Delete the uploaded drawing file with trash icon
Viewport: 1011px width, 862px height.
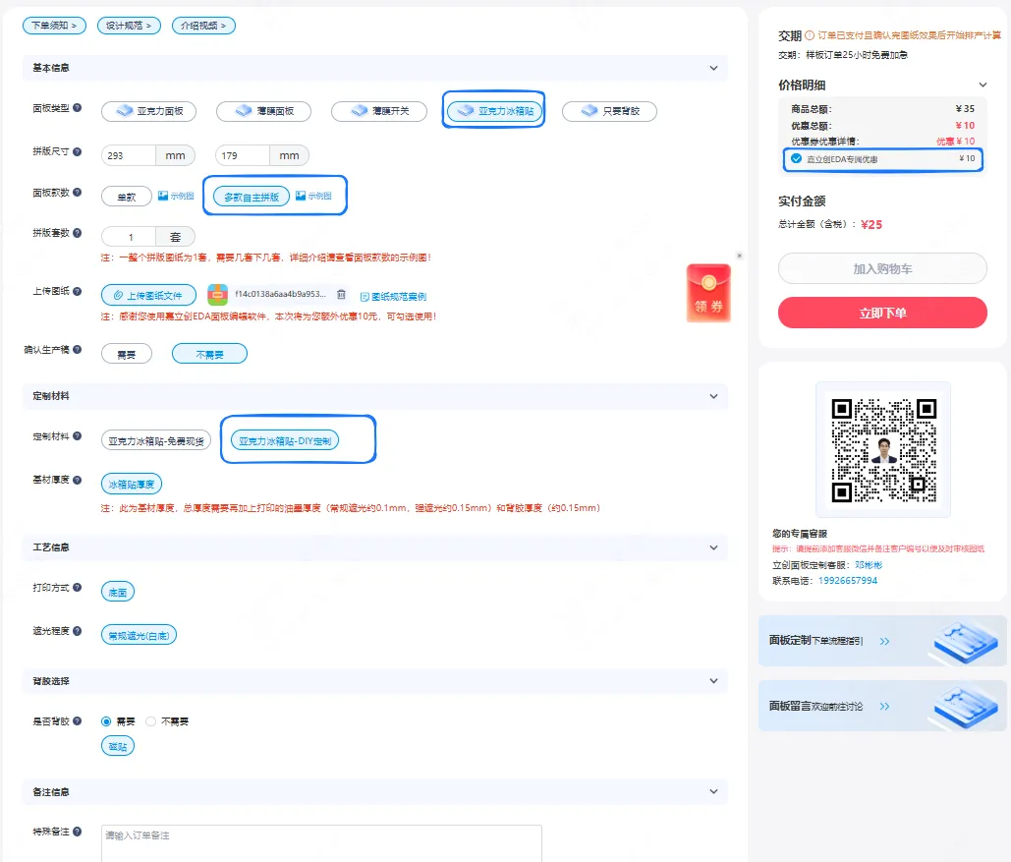341,295
